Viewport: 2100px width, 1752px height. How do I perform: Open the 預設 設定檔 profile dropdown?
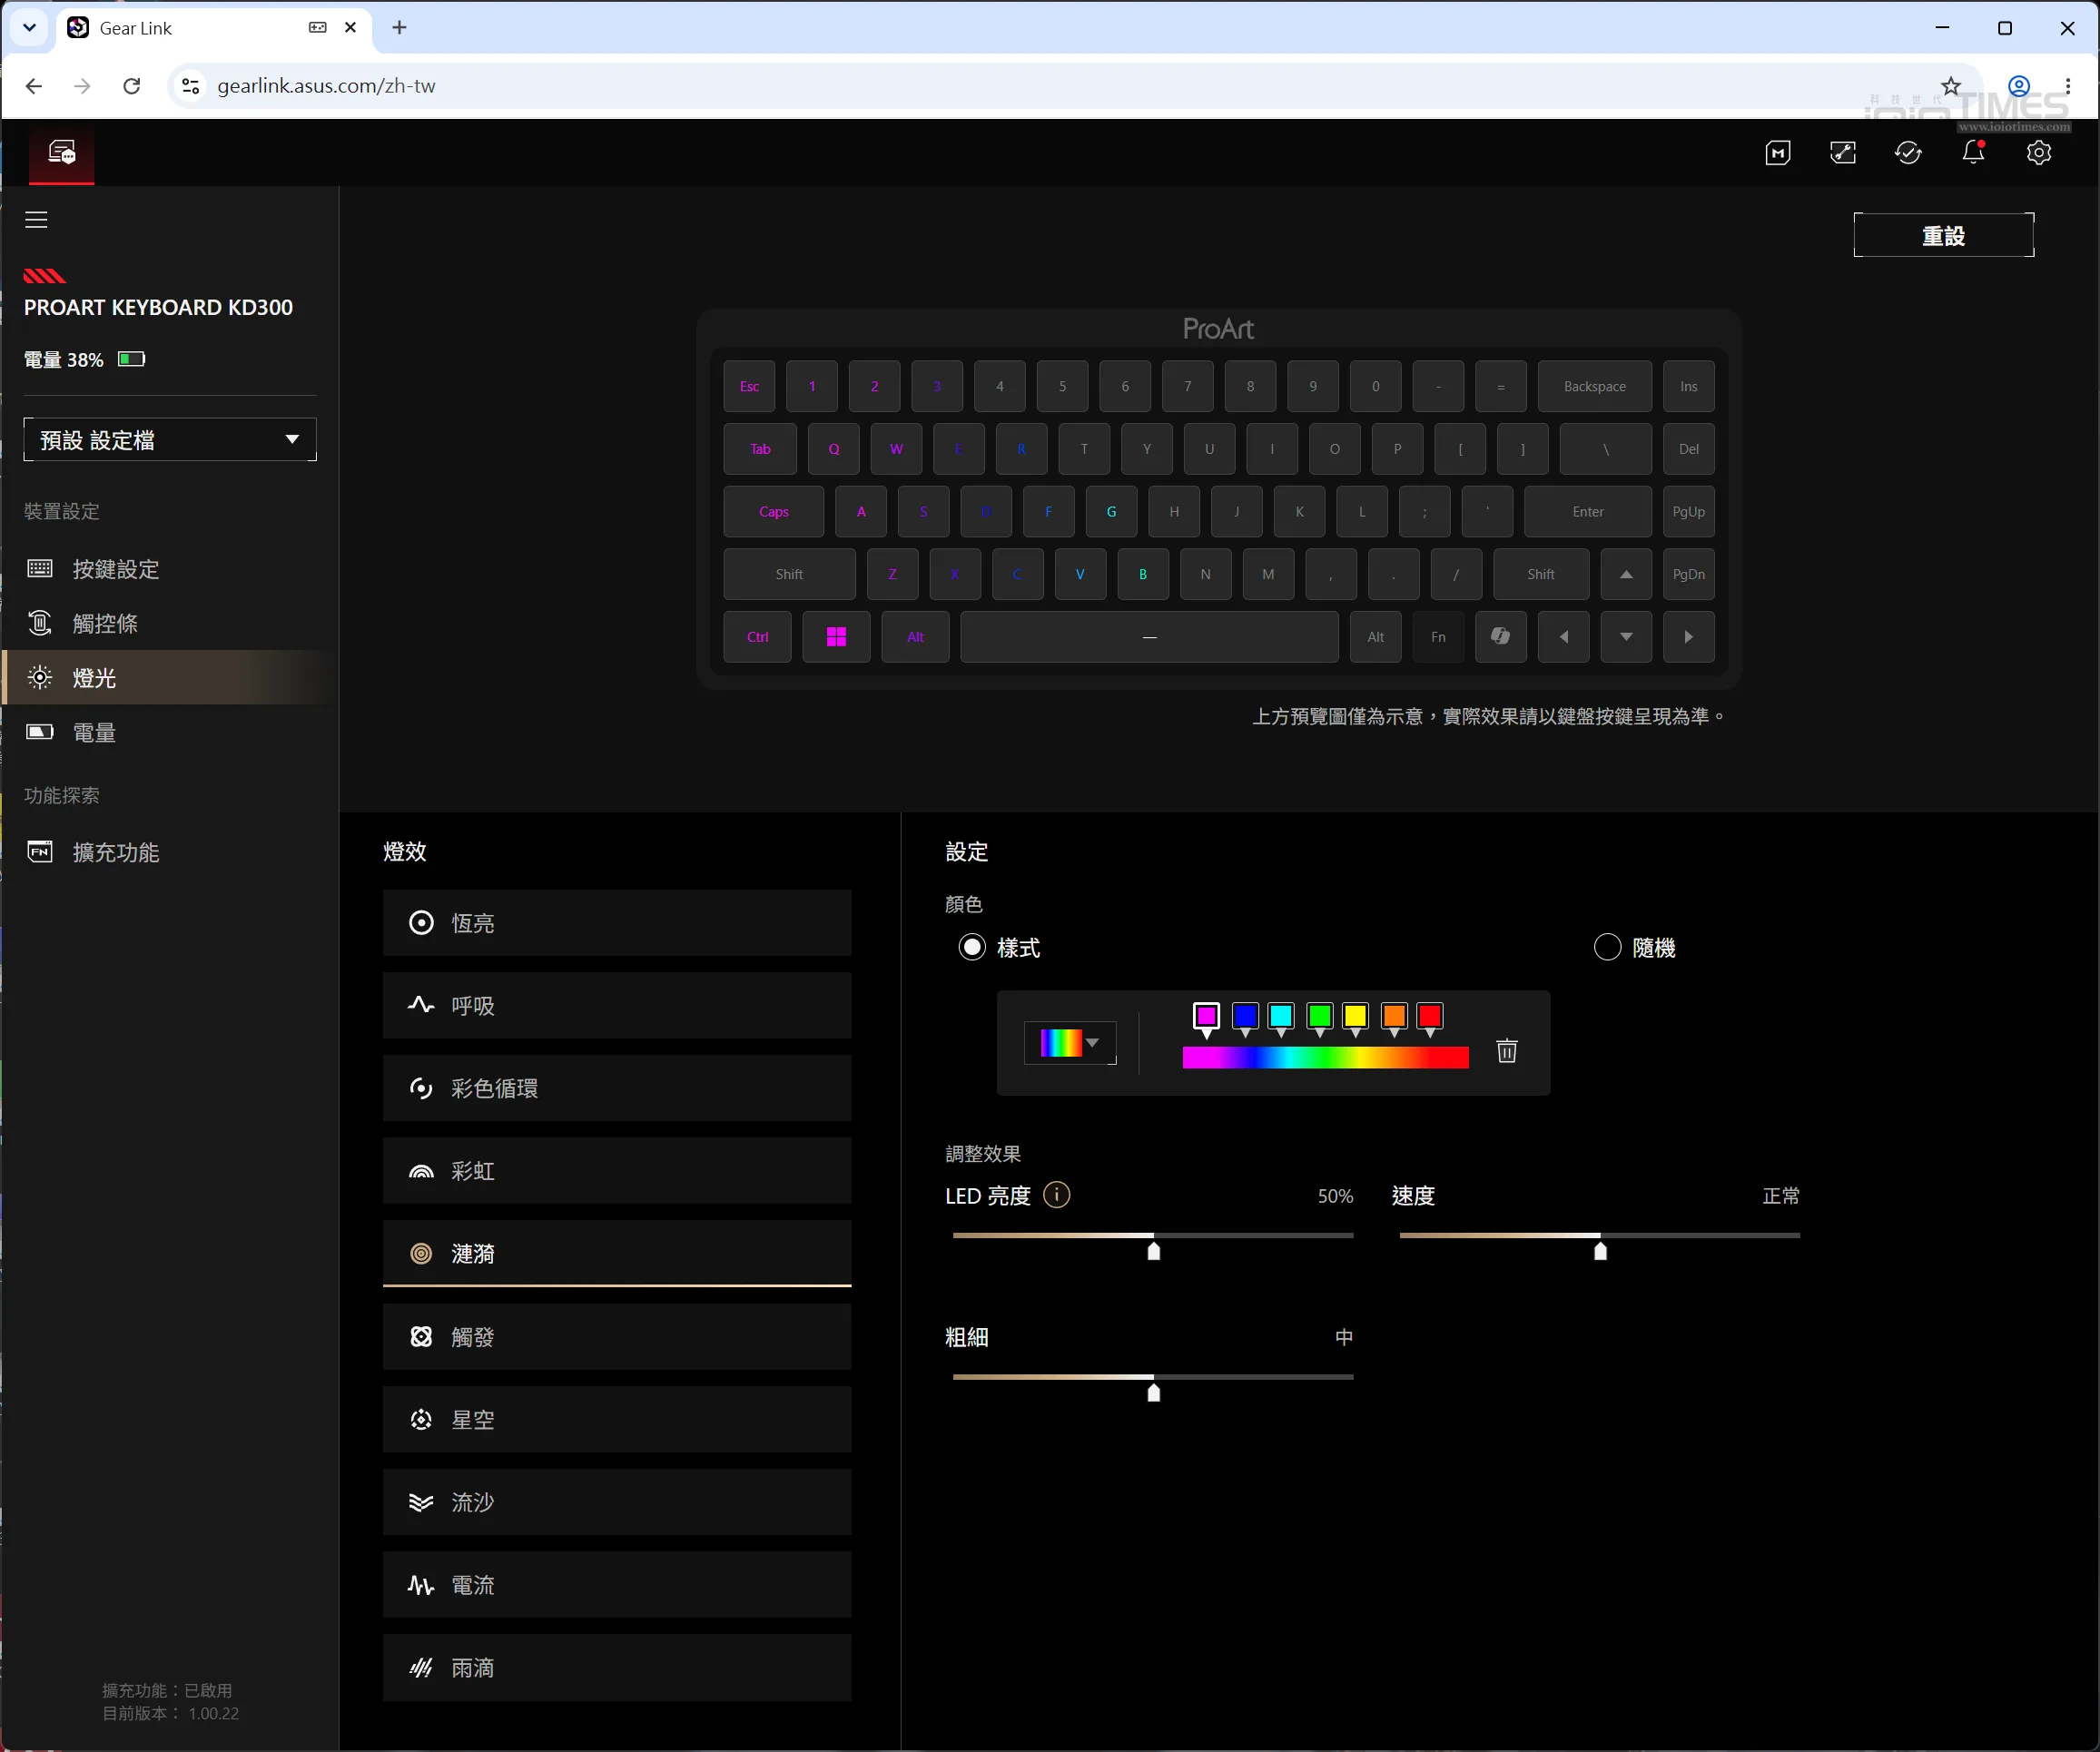point(170,440)
